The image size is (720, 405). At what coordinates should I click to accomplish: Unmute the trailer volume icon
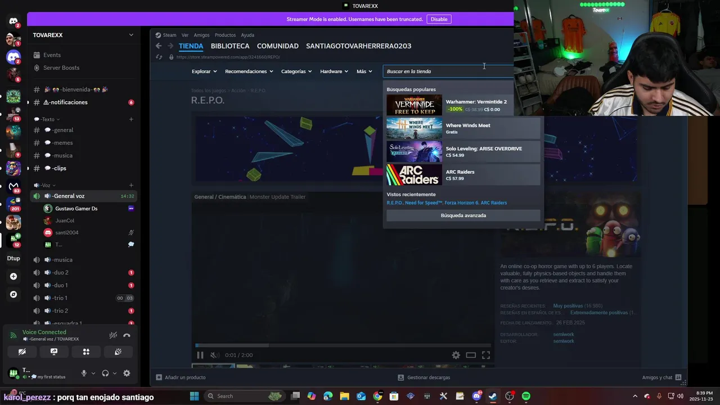click(x=214, y=355)
